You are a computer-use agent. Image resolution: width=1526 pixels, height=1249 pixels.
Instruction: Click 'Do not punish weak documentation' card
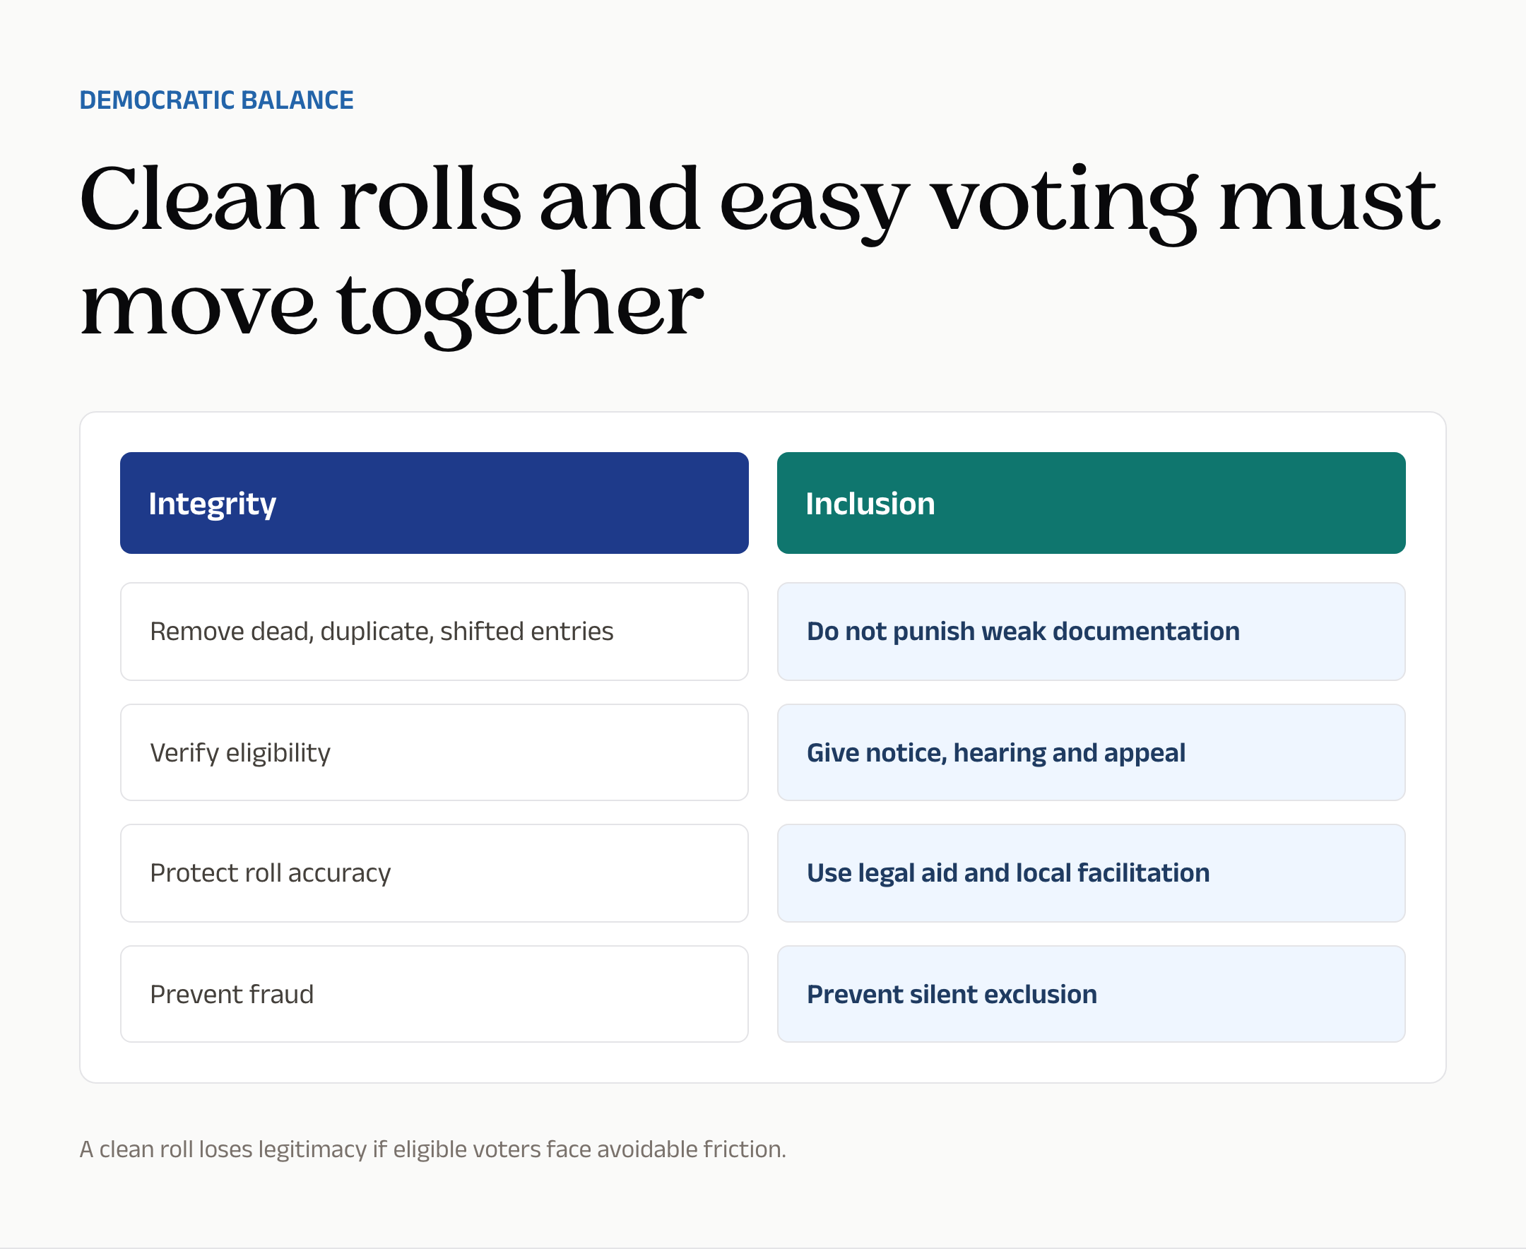(1091, 631)
